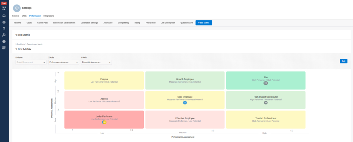Expand the Division department dropdown
This screenshot has height=142, width=353.
[x=31, y=62]
